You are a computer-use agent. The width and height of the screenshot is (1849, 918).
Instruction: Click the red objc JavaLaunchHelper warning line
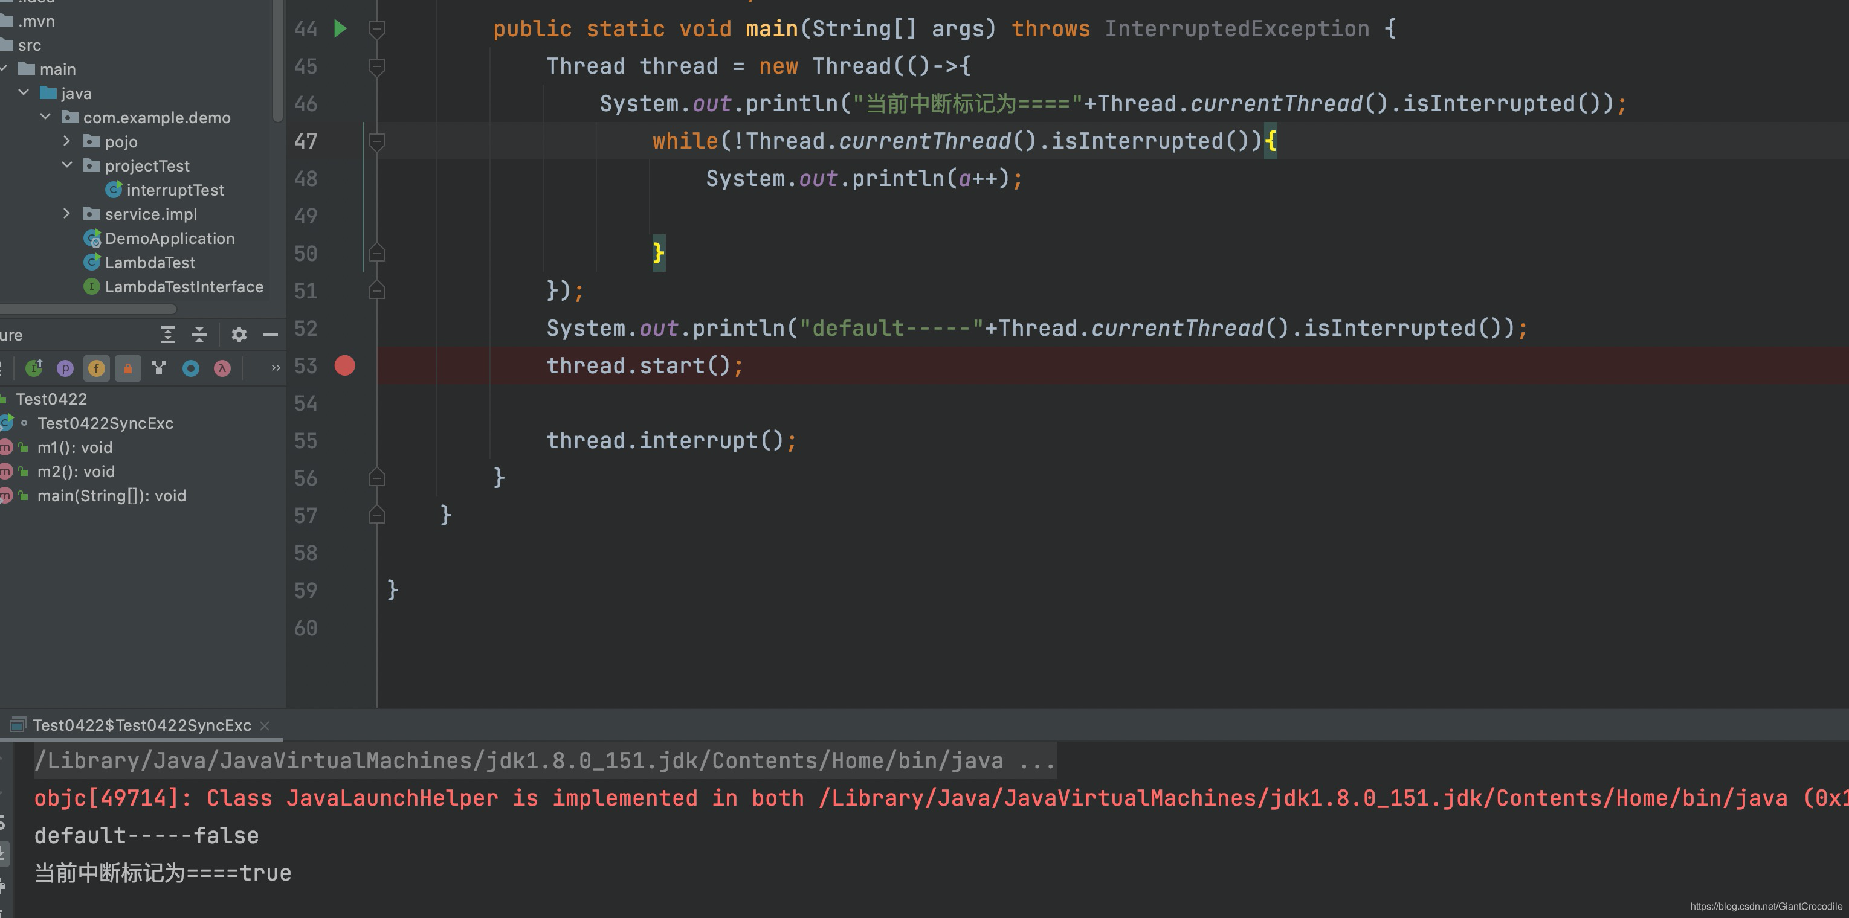point(941,798)
